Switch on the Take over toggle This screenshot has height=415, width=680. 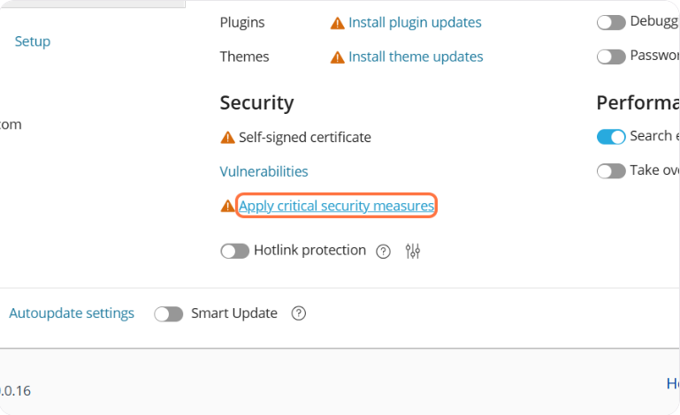click(x=611, y=170)
